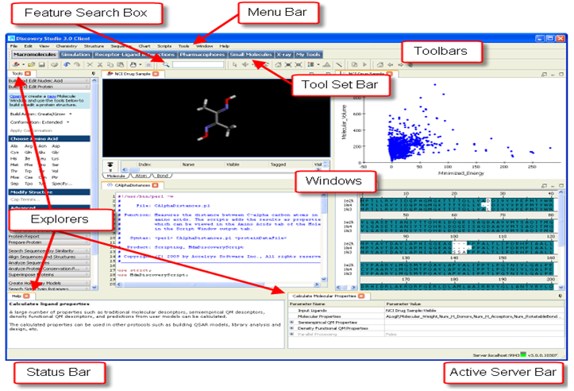This screenshot has width=574, height=391.
Task: Click the blue undo arrow icon
Action: click(67, 65)
